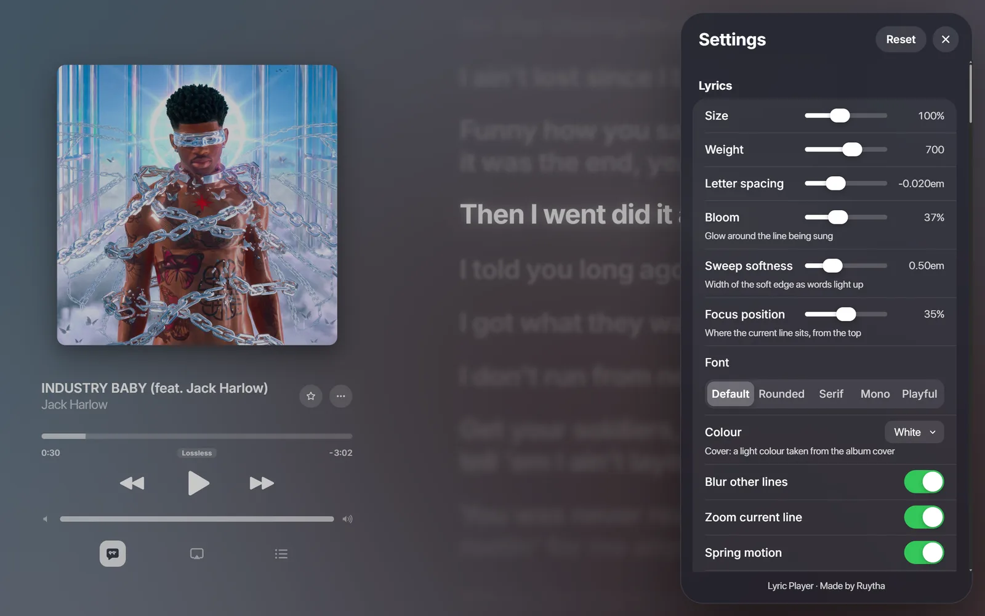985x616 pixels.
Task: Open the Colour dropdown showing White
Action: 914,432
